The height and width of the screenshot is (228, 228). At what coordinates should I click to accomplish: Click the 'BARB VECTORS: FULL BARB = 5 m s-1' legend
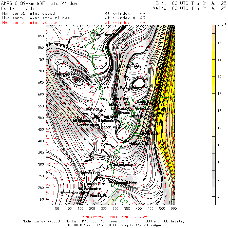coord(114,217)
